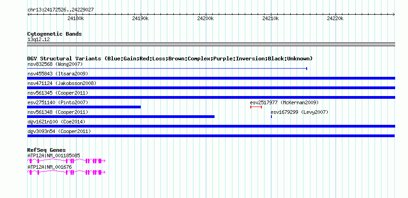The image size is (408, 198).
Task: Open variant dgv3093n54 (Cooper2011) label
Action: [x=59, y=131]
